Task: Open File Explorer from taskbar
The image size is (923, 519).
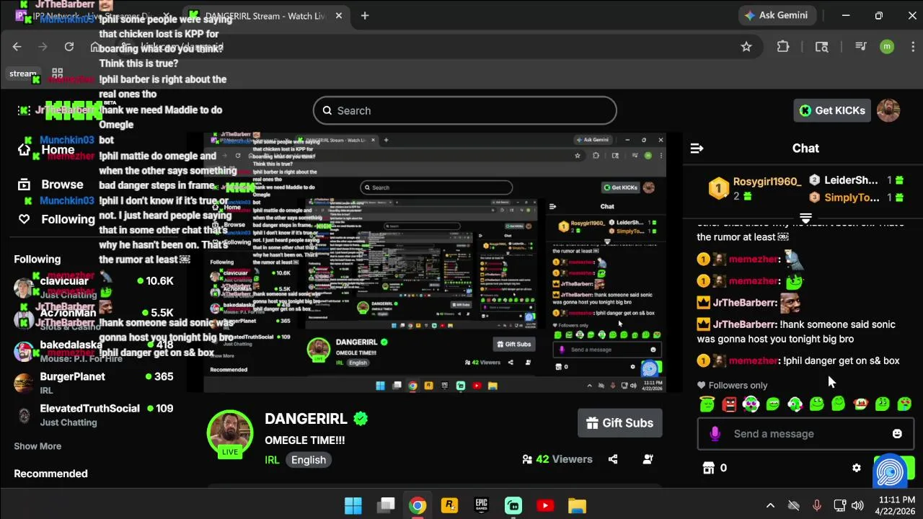Action: (577, 505)
